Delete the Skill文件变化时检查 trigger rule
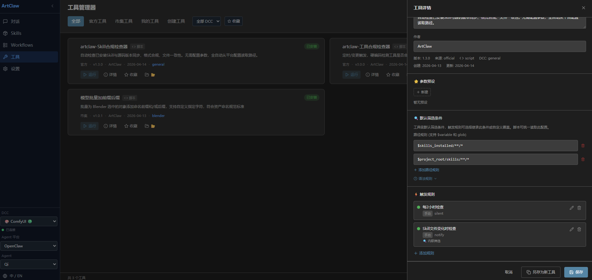This screenshot has width=592, height=280. point(579,229)
